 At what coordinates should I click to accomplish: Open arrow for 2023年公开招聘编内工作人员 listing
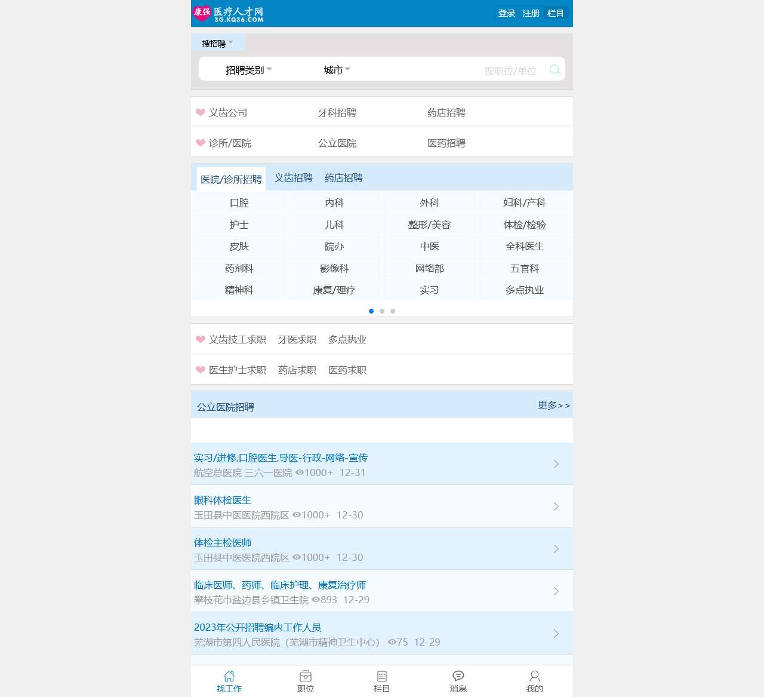[x=556, y=634]
